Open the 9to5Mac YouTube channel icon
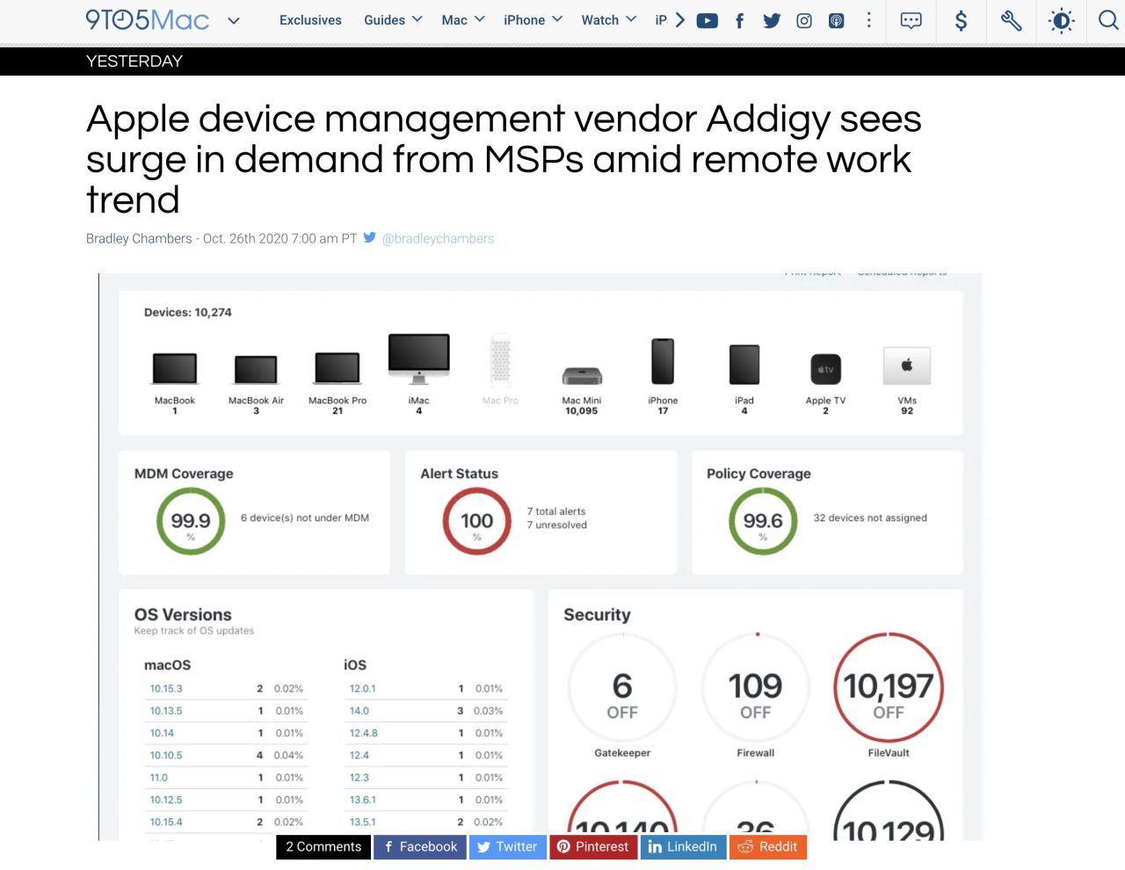This screenshot has width=1125, height=870. point(707,20)
